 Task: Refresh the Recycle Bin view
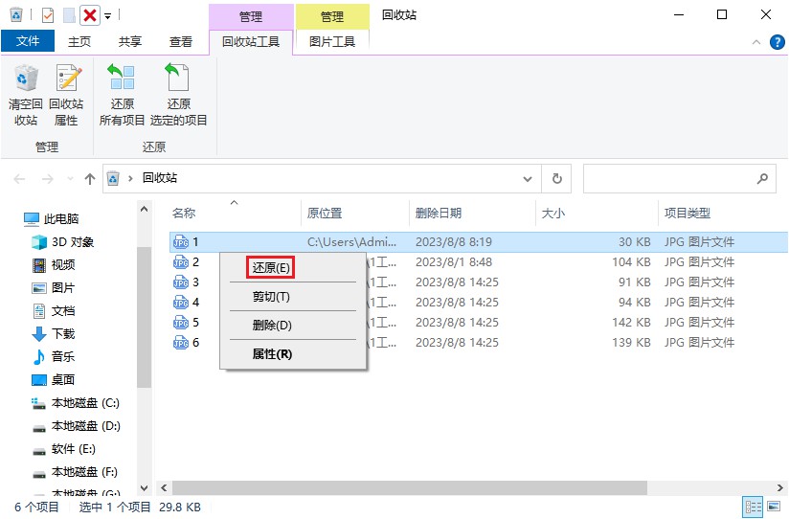click(556, 179)
